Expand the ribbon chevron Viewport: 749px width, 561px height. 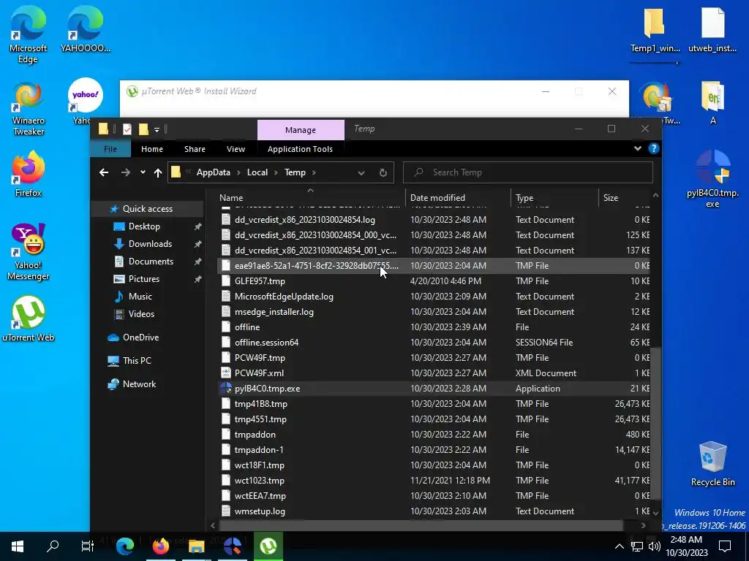click(x=637, y=149)
